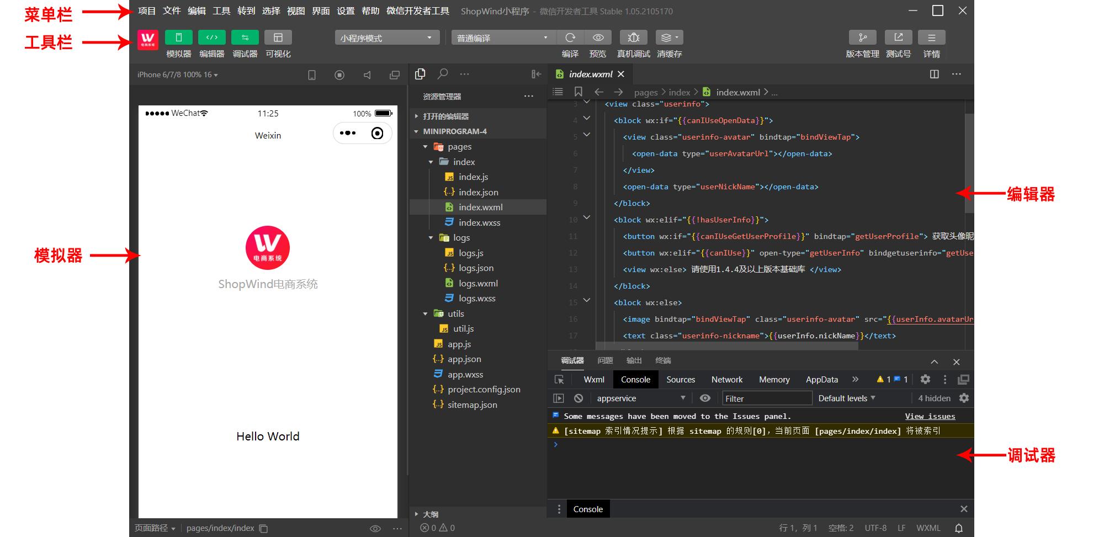
Task: Open the 调试器 toolbar icon
Action: 245,37
